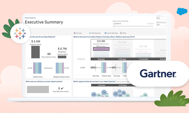Click the Gartner logo badge
Screen dimensions: 189x113
click(x=158, y=73)
